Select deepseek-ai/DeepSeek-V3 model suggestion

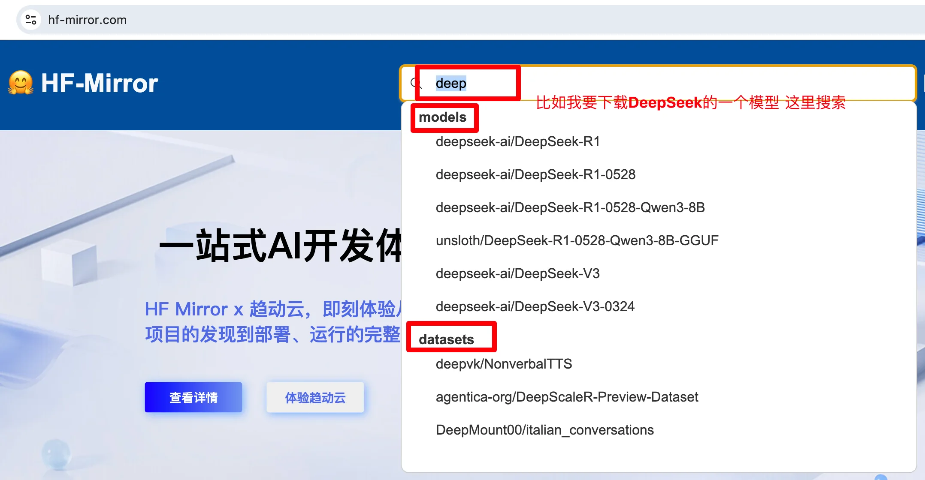pos(517,273)
